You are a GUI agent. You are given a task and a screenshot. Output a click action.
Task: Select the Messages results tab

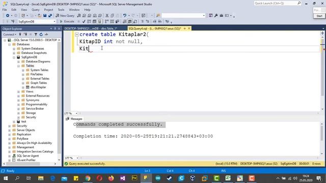coord(74,119)
